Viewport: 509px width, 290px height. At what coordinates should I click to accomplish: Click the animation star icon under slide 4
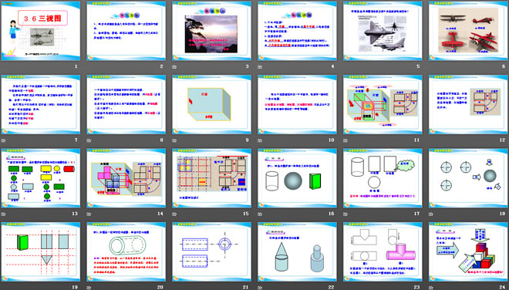coord(260,67)
